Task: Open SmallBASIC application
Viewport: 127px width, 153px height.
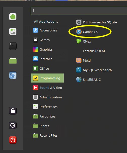Action: tap(88, 80)
